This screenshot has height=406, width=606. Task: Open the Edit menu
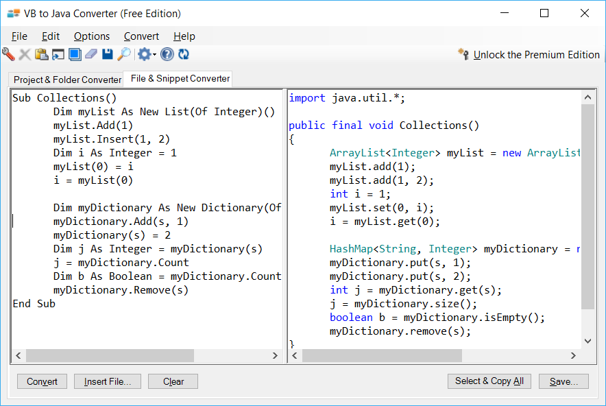(x=51, y=36)
